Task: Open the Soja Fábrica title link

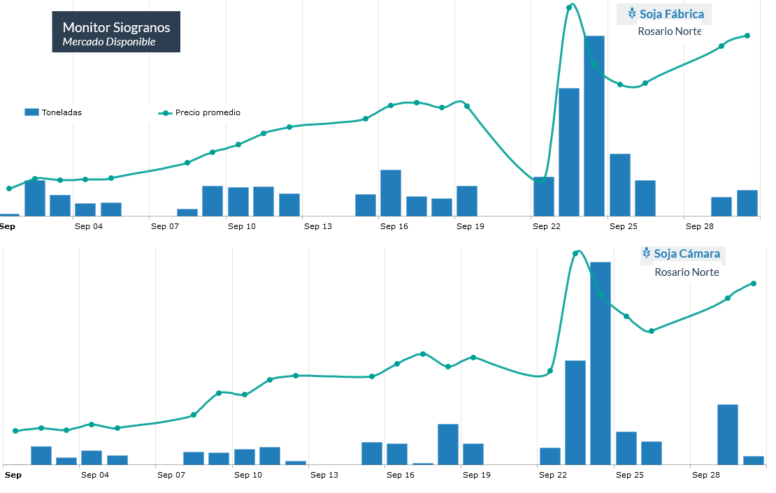Action: tap(671, 14)
